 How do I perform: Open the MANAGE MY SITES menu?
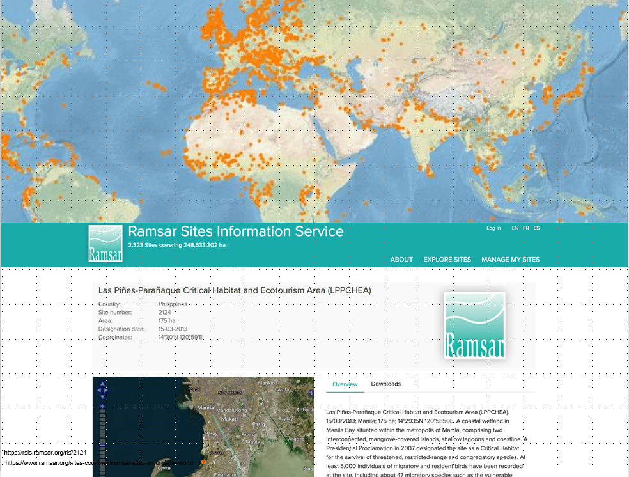511,260
